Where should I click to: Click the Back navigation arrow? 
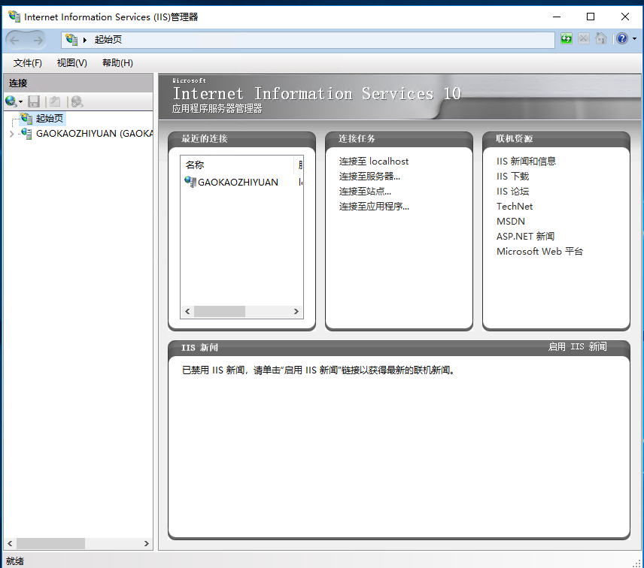coord(15,40)
